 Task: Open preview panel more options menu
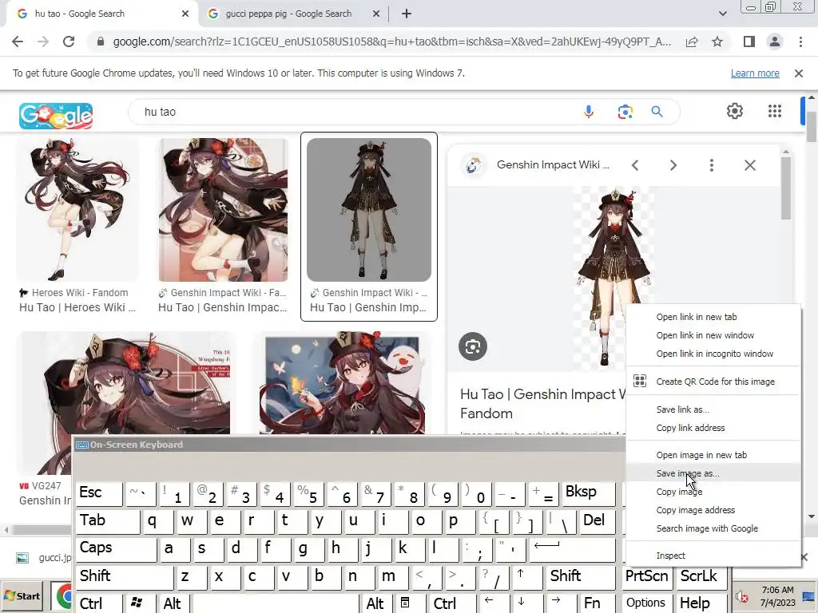tap(711, 165)
